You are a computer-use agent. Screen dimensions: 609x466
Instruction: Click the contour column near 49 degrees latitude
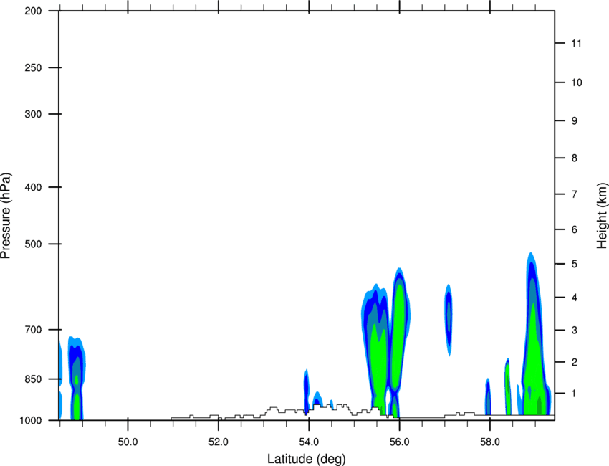[x=77, y=379]
